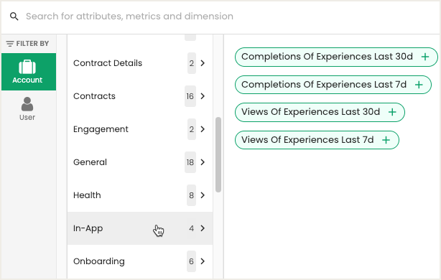The image size is (441, 280).
Task: Add Completions Of Experiences Last 30d with plus
Action: tap(425, 57)
